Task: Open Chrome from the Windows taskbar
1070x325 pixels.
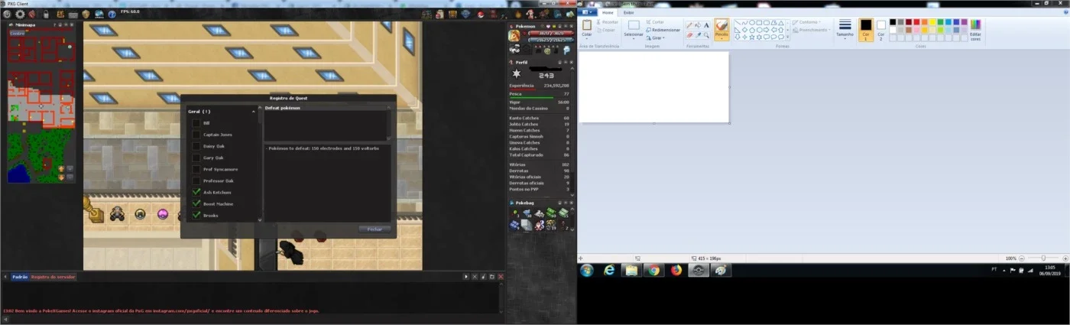Action: [x=653, y=270]
